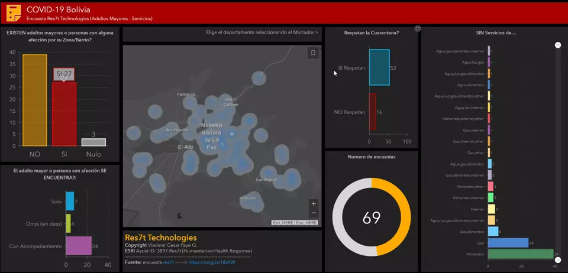
Task: Click the 'Encuesta Res7t Technologies' subtitle text
Action: pyautogui.click(x=89, y=18)
